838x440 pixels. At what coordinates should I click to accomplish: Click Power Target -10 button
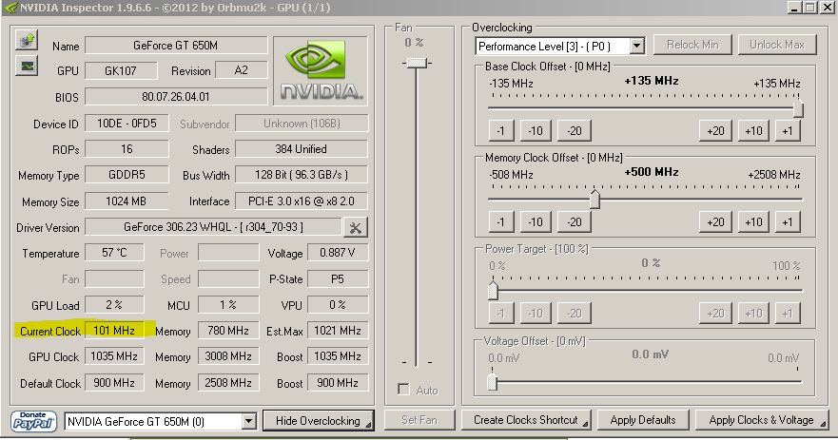(x=536, y=314)
